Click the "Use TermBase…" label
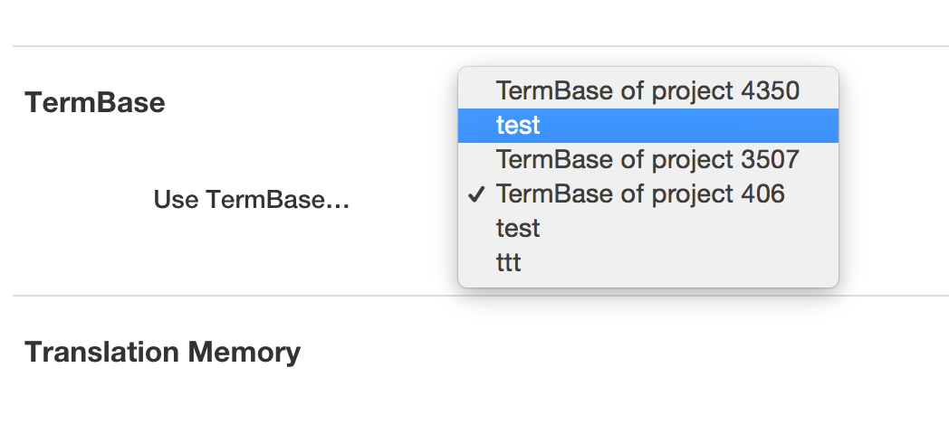The height and width of the screenshot is (434, 949). 251,199
